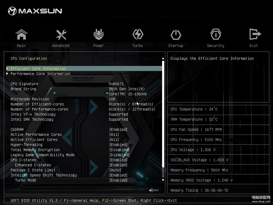The width and height of the screenshot is (273, 205).
Task: Toggle Turbo Mode Enabled value
Action: pyautogui.click(x=118, y=180)
